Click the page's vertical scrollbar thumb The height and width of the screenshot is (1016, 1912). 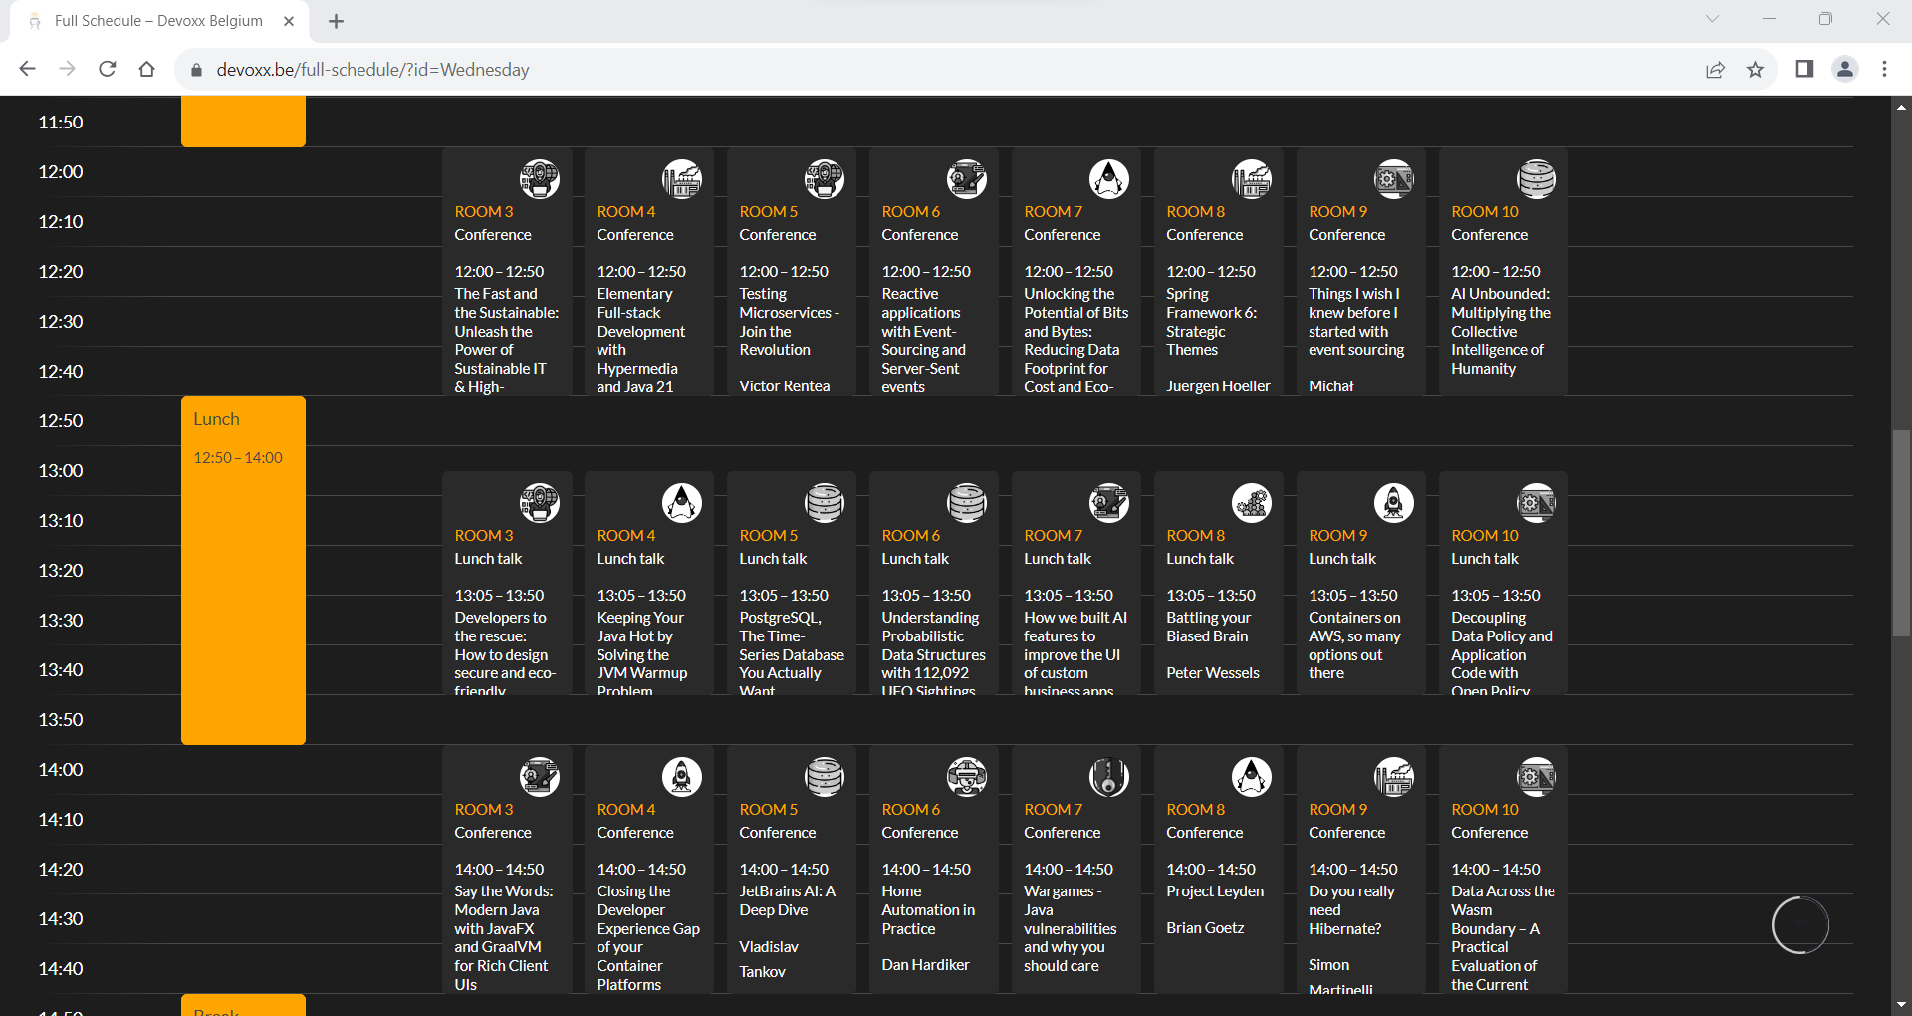(1901, 533)
